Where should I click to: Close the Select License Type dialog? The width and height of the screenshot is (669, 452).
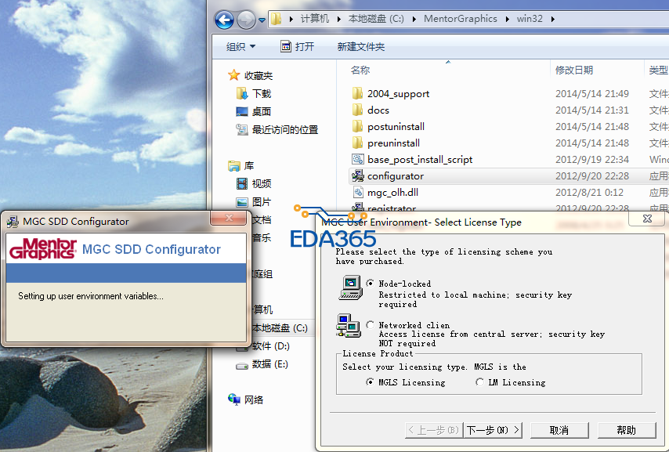647,219
